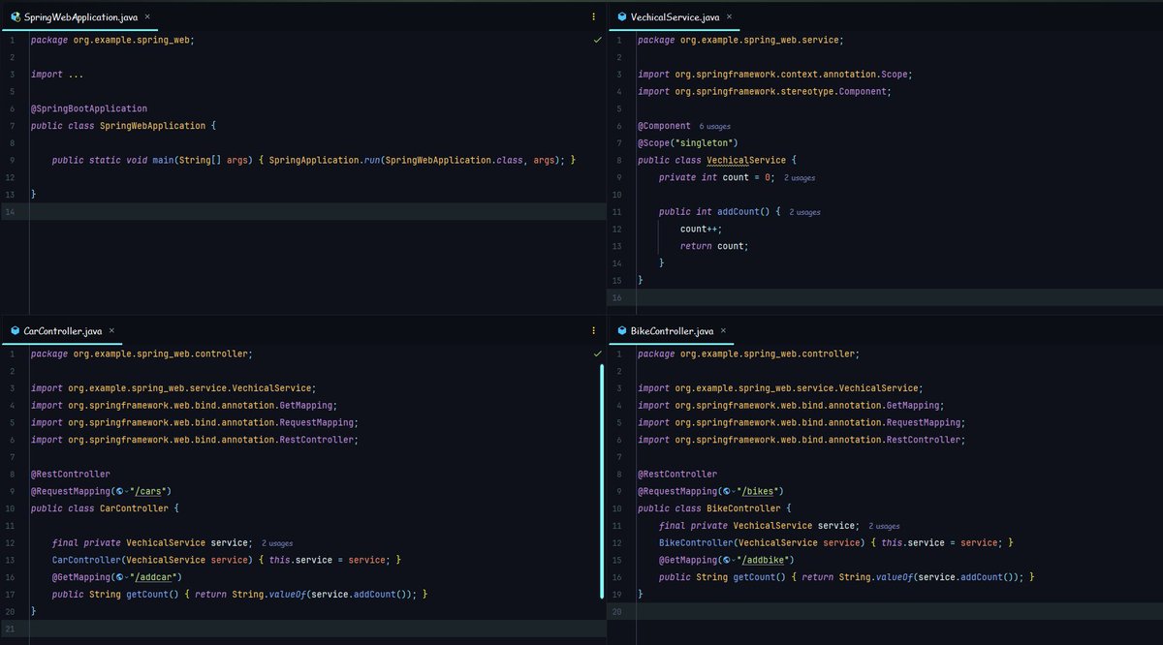Click @RestController annotation in BikeController.java
This screenshot has height=645, width=1163.
point(677,475)
